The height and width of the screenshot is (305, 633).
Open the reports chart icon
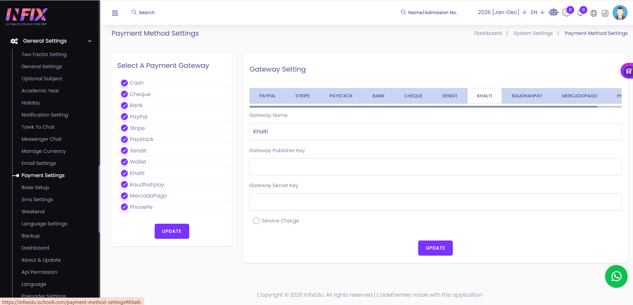605,13
